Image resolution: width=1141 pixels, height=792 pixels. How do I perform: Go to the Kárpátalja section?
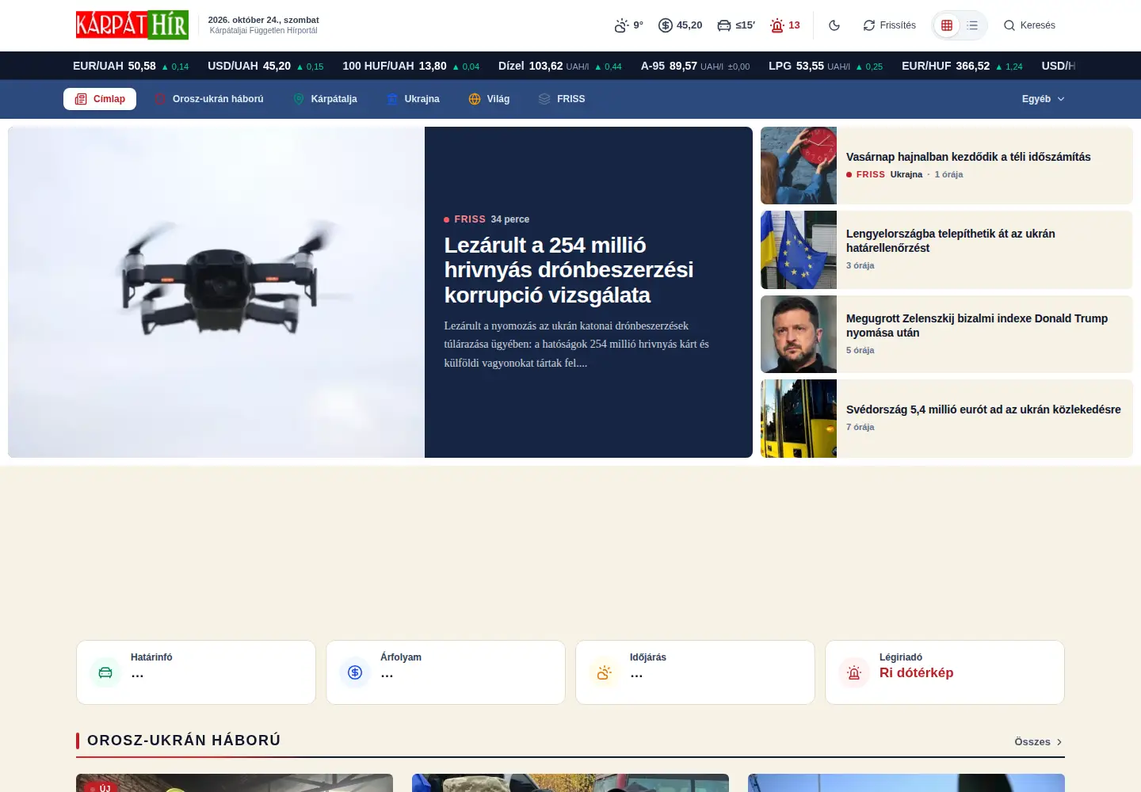(325, 99)
